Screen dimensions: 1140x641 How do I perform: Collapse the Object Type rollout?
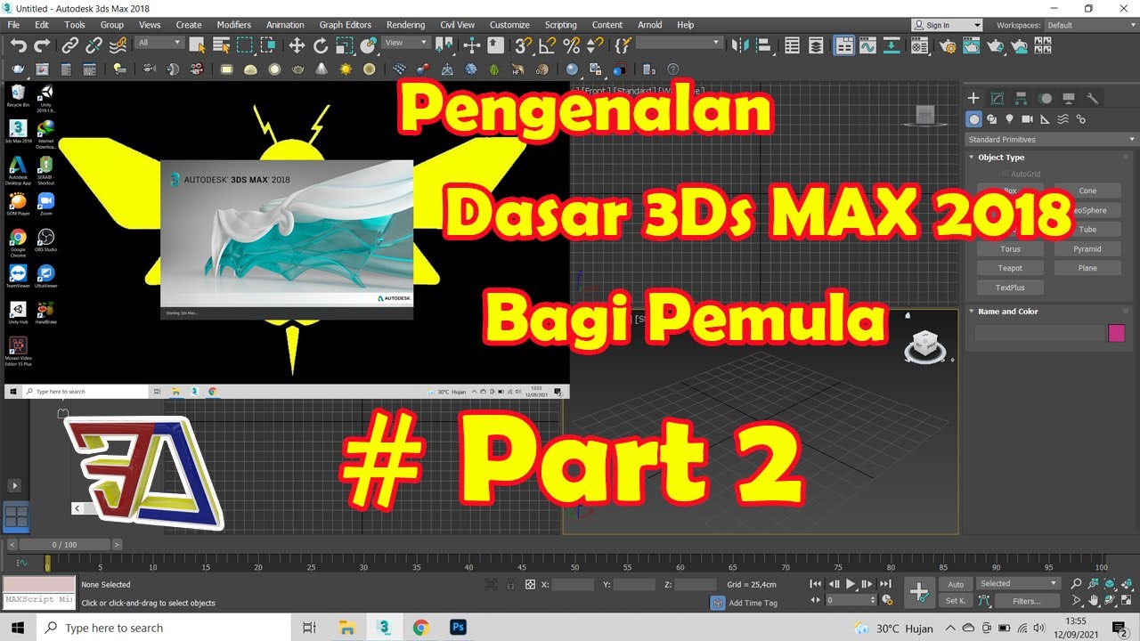1001,158
